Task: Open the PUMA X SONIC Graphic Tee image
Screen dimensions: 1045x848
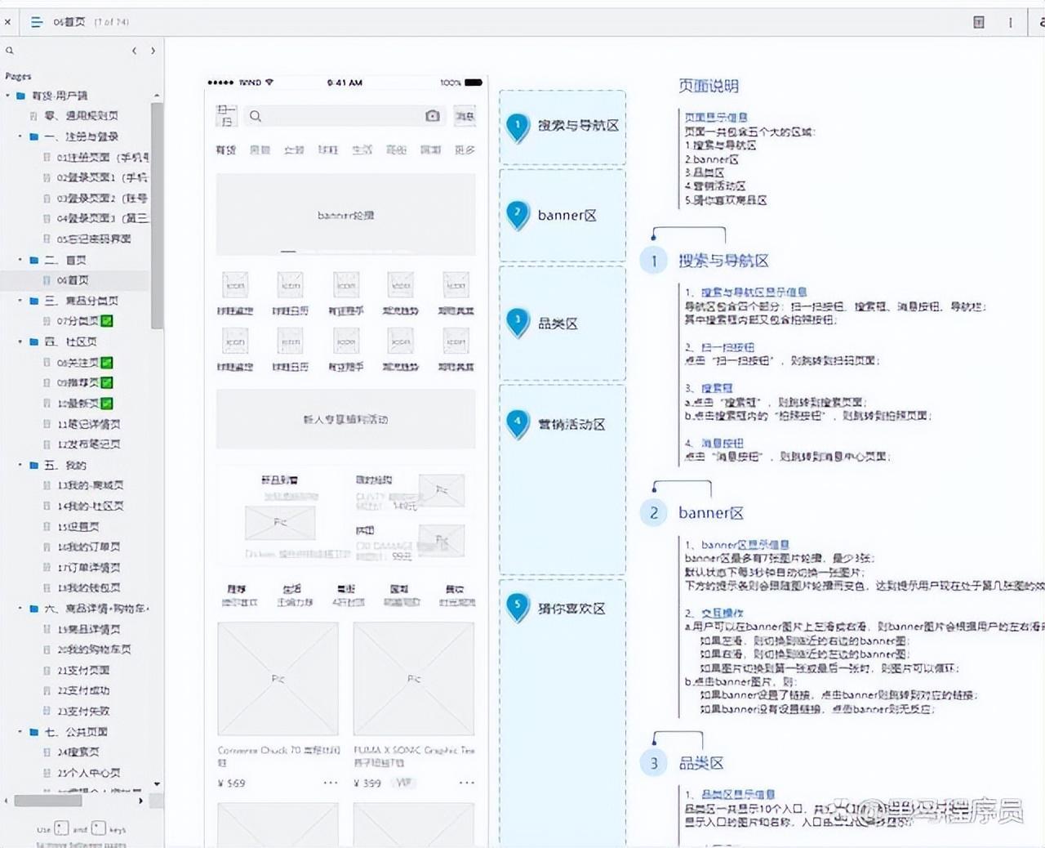Action: [414, 679]
